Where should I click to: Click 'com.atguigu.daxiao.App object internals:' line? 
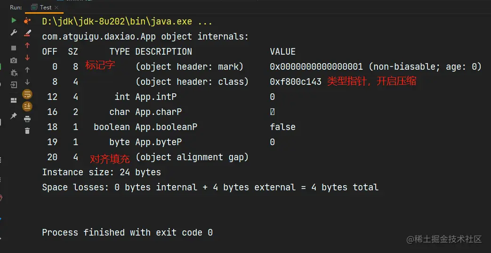click(x=145, y=37)
